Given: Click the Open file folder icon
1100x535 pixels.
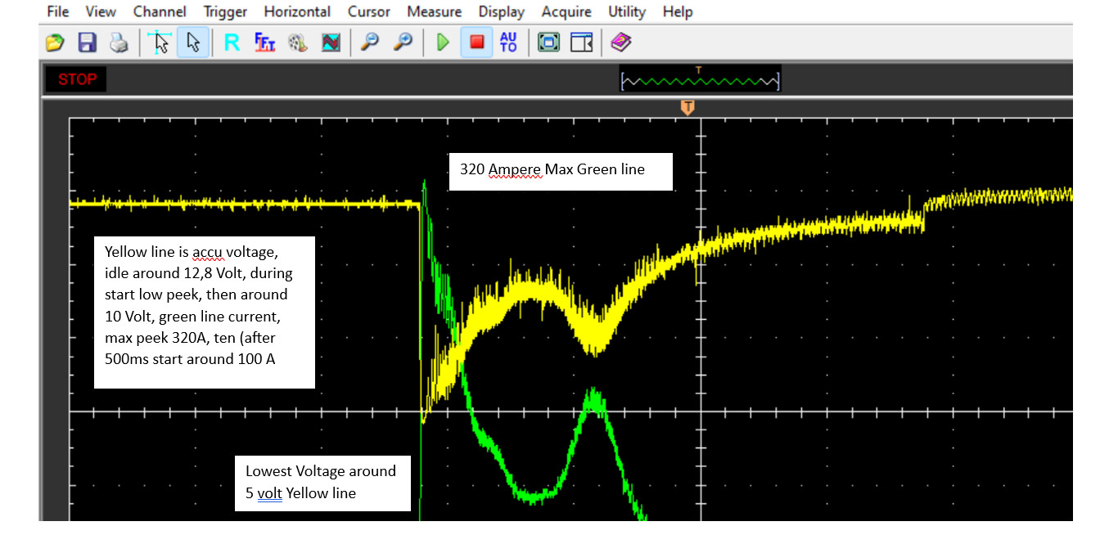Looking at the screenshot, I should [55, 43].
